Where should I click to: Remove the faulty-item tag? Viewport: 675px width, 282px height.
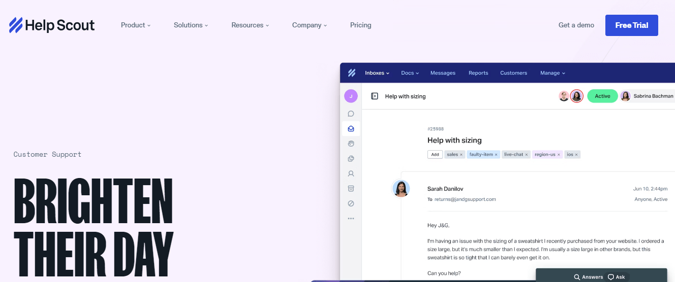click(x=496, y=155)
